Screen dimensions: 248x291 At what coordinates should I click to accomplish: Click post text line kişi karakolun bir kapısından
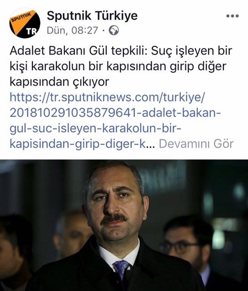click(x=118, y=66)
